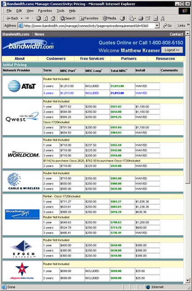Viewport: 192px width, 291px height.
Task: Click Epoch $650.00 total MRC value
Action: point(116,245)
